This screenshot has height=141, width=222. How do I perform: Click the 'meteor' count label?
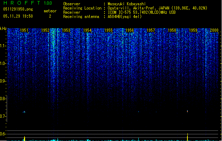click(50, 11)
